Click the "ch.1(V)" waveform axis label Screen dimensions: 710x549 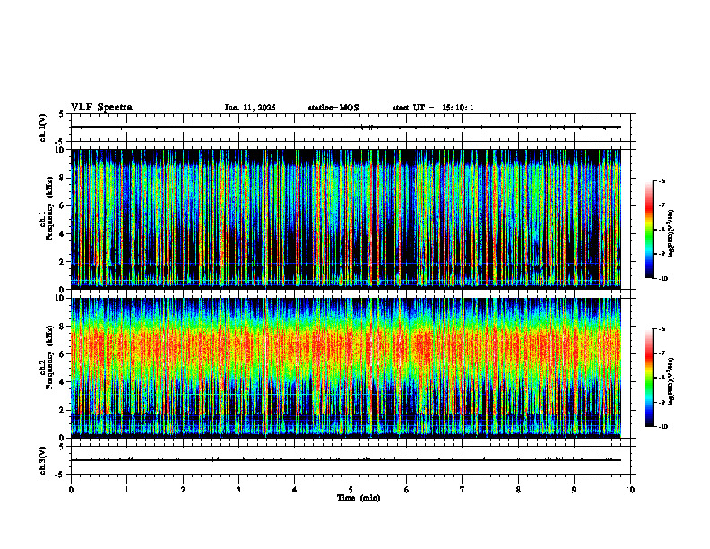[43, 127]
